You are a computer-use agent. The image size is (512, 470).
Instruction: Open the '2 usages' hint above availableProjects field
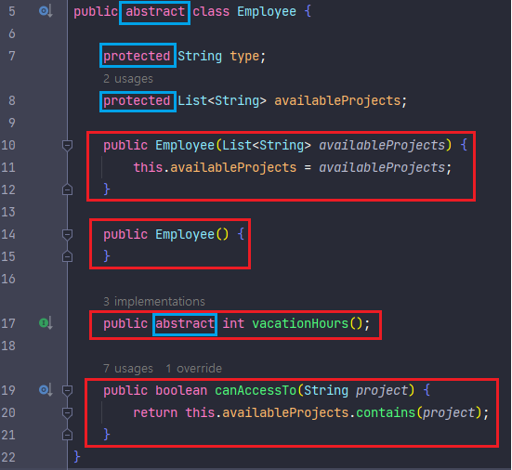click(x=128, y=79)
